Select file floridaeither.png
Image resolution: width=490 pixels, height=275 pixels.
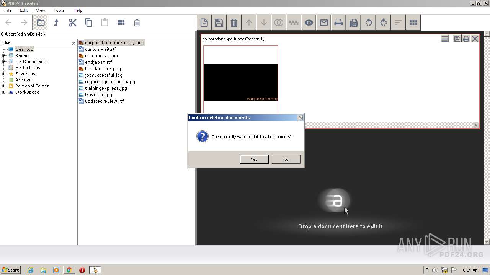coord(103,69)
